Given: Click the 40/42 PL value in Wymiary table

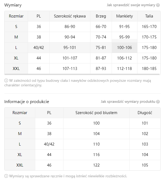Looking at the screenshot, I should click(x=39, y=48).
